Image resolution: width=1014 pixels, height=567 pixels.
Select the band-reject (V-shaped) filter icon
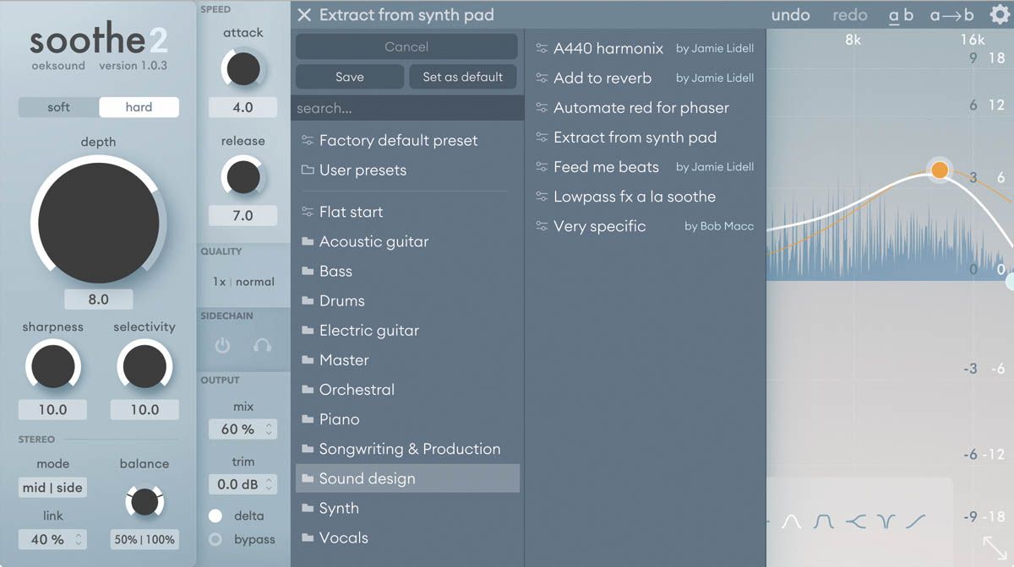coord(886,522)
